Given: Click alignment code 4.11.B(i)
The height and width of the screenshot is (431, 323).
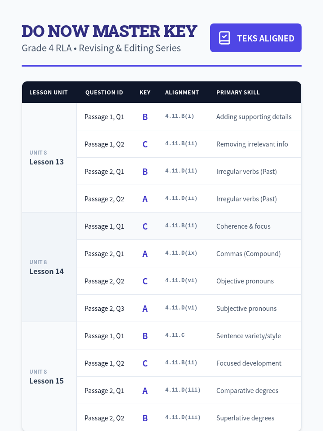Looking at the screenshot, I should point(180,116).
